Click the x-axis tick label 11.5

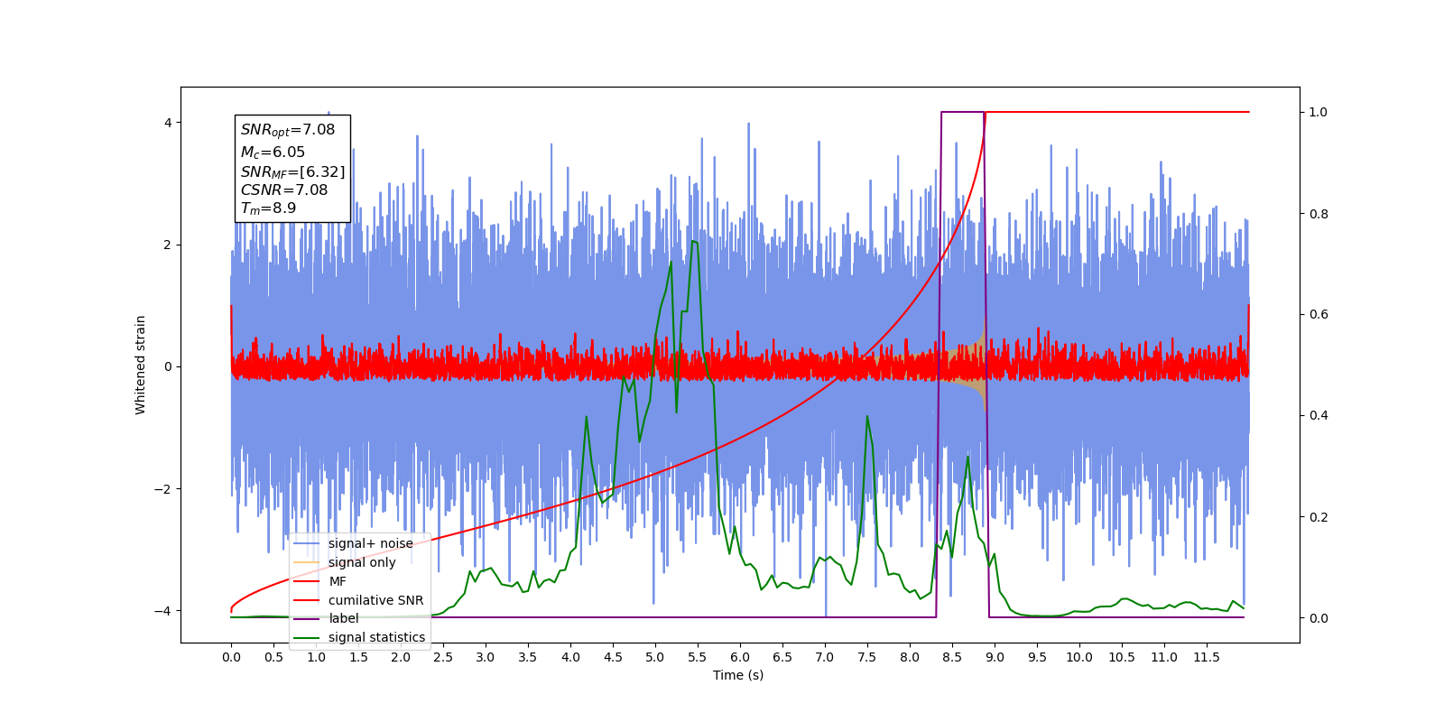1207,657
